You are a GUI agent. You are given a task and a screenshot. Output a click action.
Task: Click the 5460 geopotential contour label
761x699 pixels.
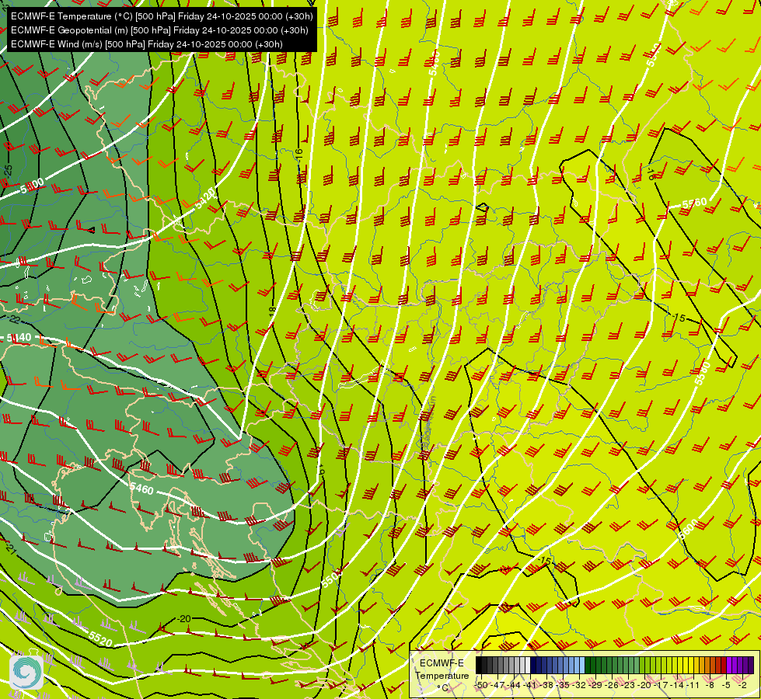click(x=141, y=489)
